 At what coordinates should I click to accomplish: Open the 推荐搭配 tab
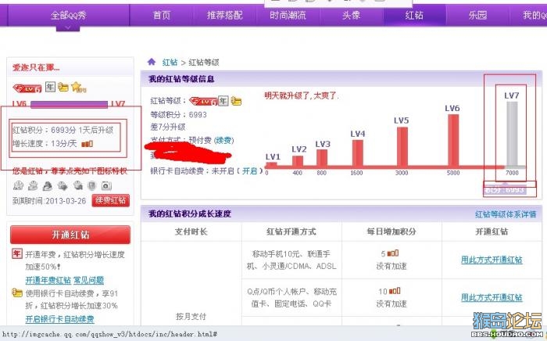pos(225,15)
